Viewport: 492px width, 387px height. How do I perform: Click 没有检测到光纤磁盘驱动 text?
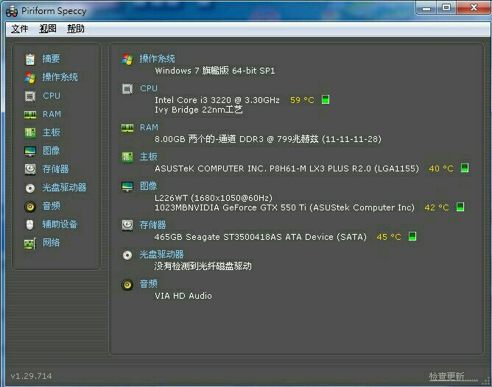[203, 266]
